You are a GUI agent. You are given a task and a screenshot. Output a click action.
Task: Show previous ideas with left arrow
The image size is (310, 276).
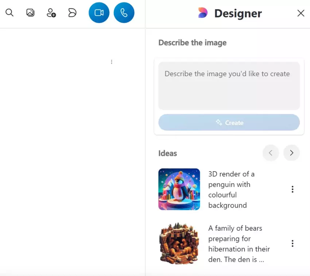pyautogui.click(x=271, y=153)
